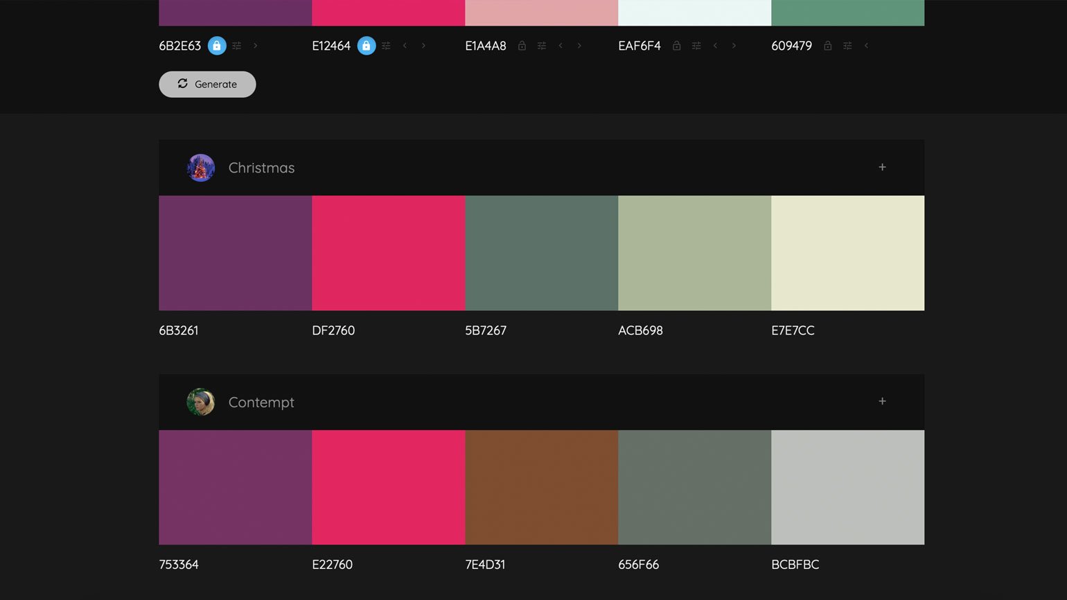Unlock the 6B2E63 color lock

click(x=217, y=46)
